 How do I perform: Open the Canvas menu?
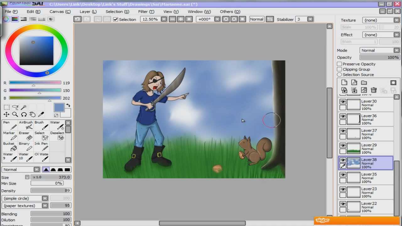(x=60, y=12)
